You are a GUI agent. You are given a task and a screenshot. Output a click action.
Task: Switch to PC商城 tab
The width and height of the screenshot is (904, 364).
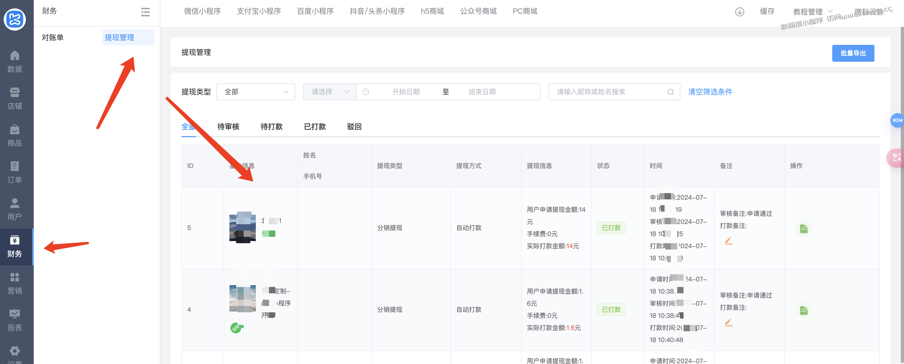525,11
